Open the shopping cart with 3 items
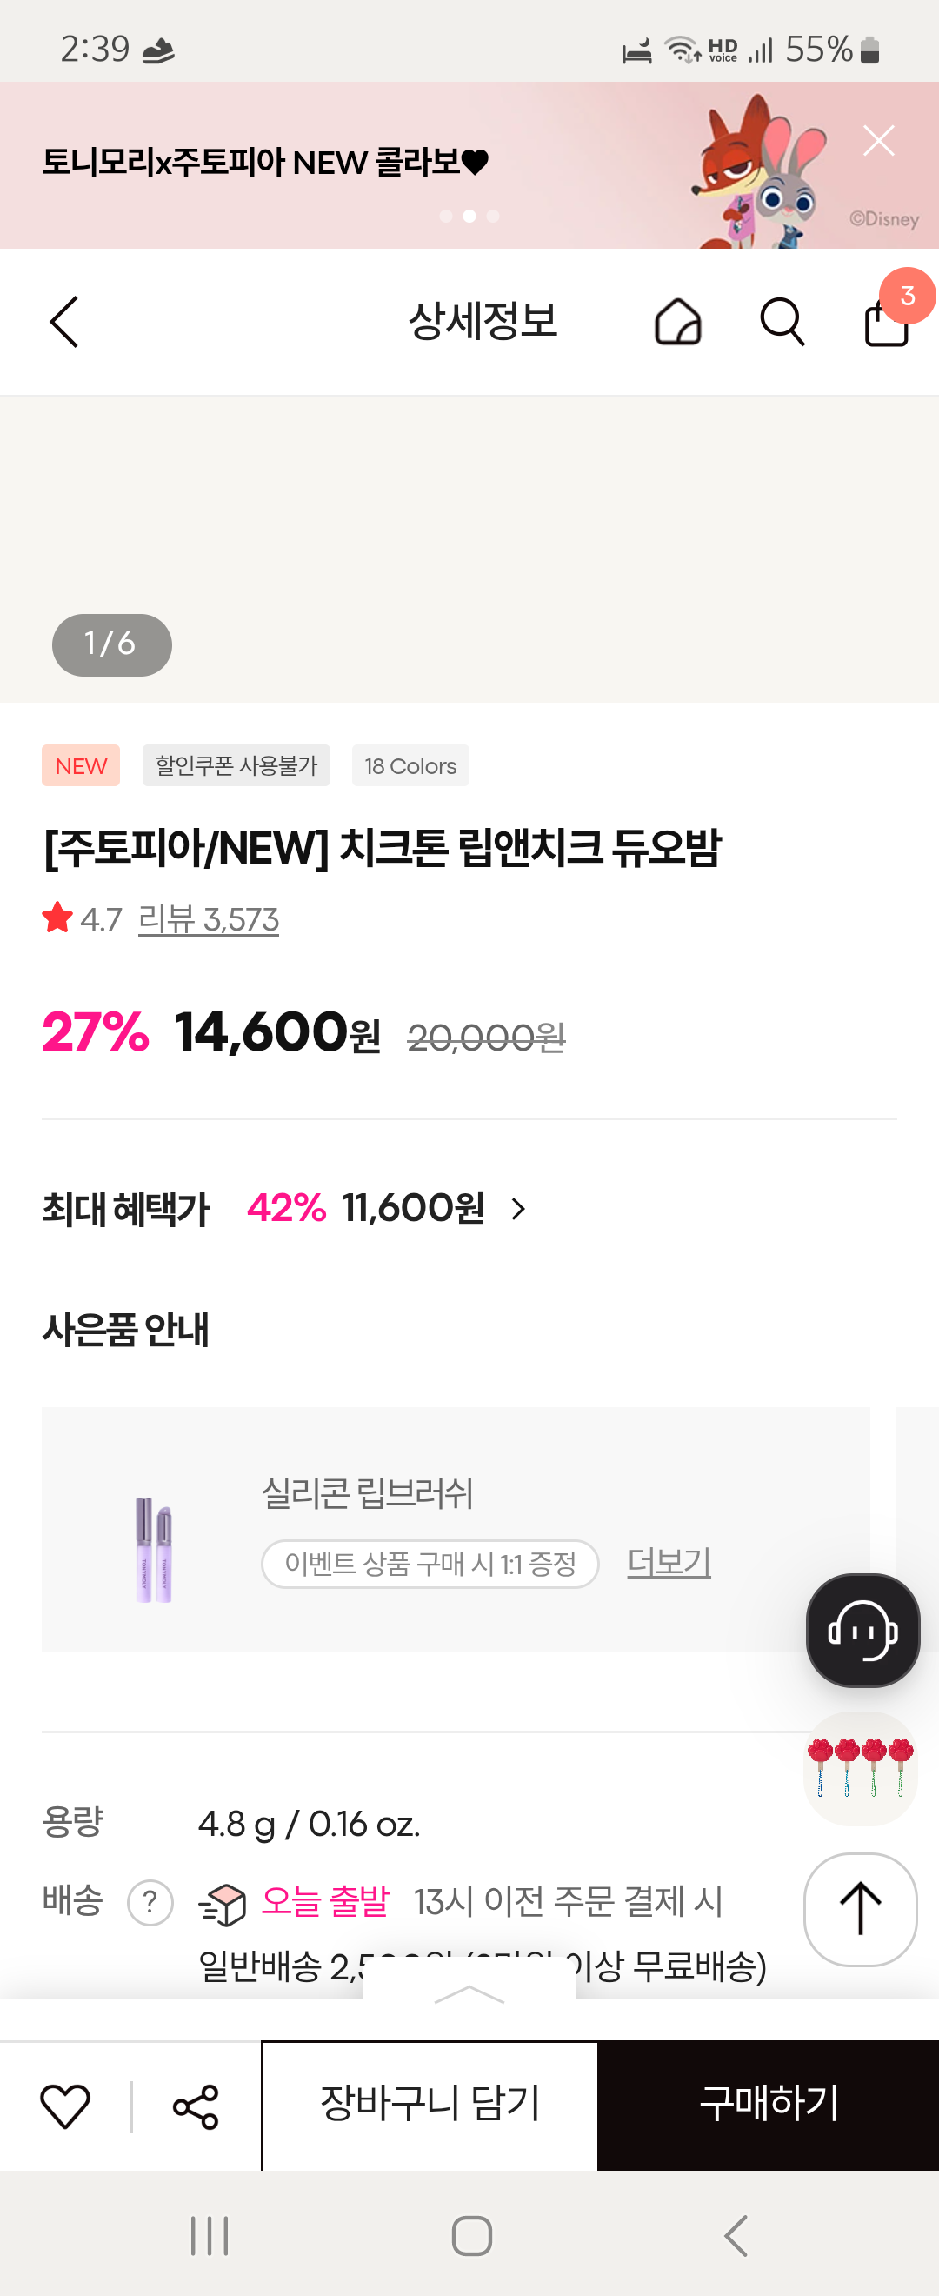This screenshot has width=939, height=2296. tap(888, 321)
